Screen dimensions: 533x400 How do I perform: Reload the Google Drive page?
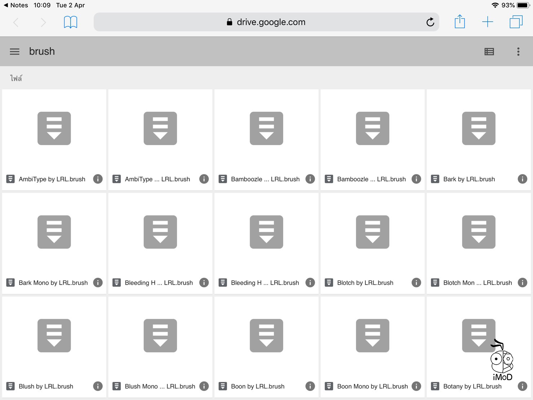(430, 22)
